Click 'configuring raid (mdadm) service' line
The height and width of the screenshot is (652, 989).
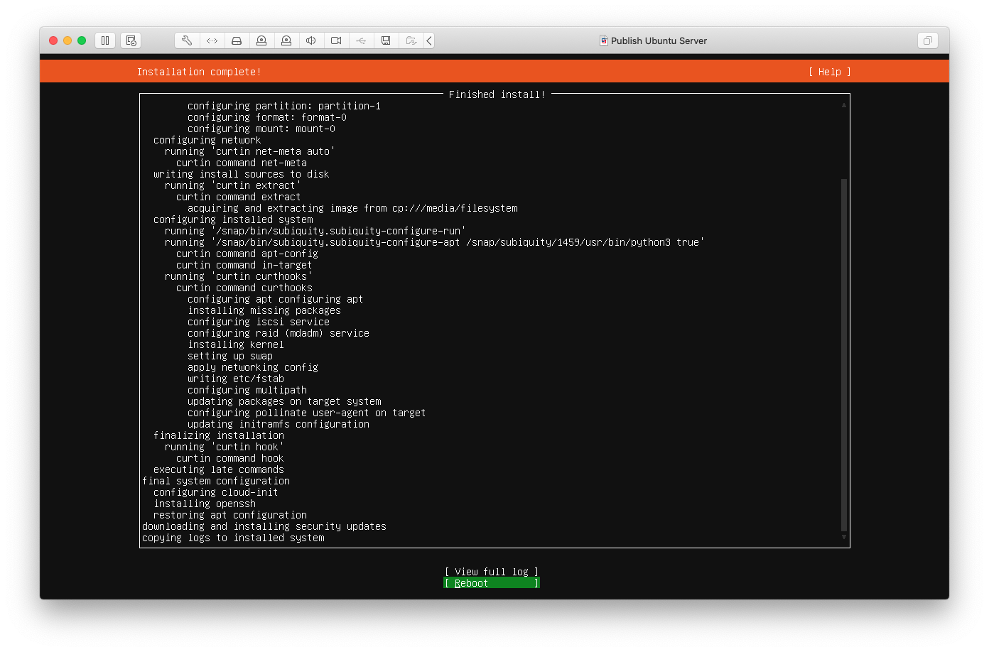click(x=279, y=333)
